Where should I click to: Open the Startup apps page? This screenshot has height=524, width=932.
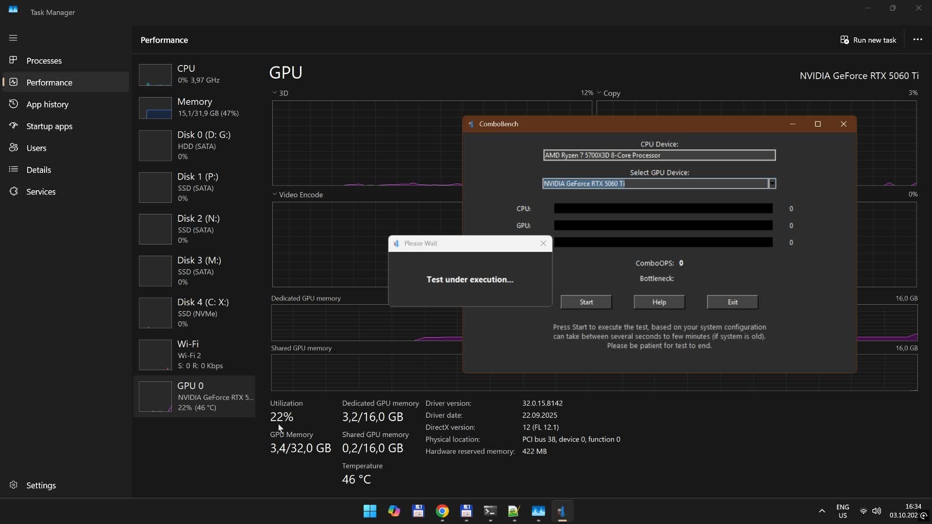[x=49, y=126]
